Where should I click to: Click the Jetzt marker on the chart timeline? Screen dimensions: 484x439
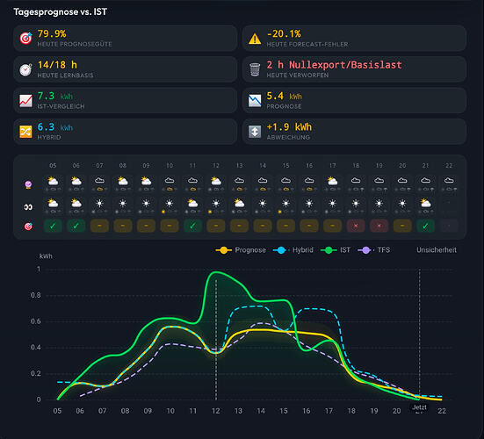coord(419,407)
